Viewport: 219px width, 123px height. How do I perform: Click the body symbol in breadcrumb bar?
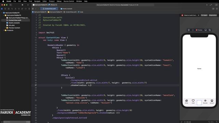81,12
